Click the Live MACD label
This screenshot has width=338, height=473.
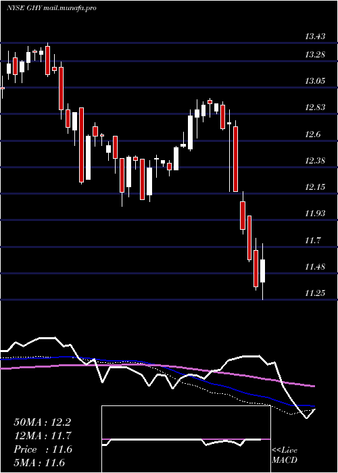click(x=285, y=455)
